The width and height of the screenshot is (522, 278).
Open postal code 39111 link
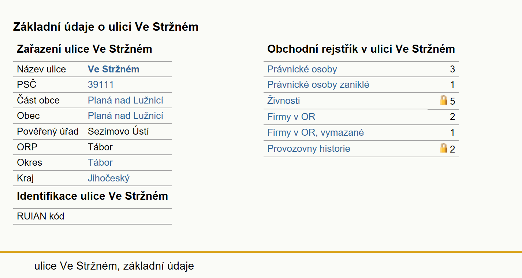[x=101, y=84]
